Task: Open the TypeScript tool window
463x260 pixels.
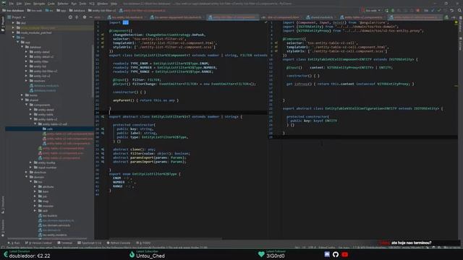Action: [x=90, y=243]
